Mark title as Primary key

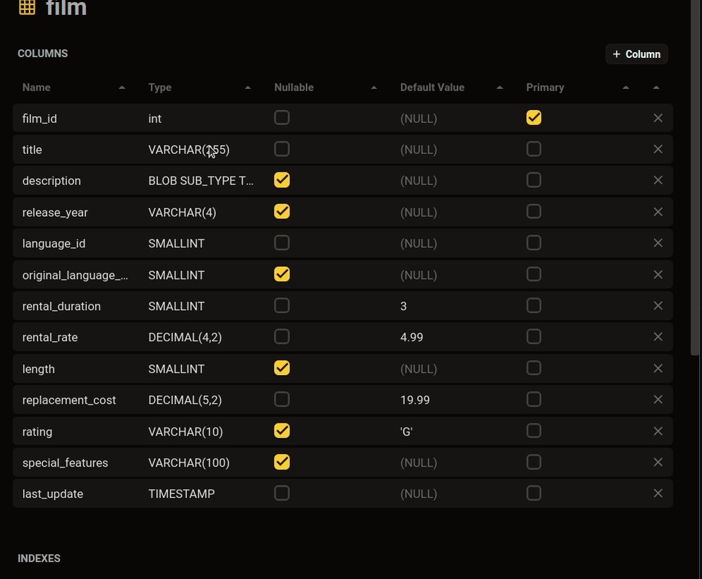(533, 149)
